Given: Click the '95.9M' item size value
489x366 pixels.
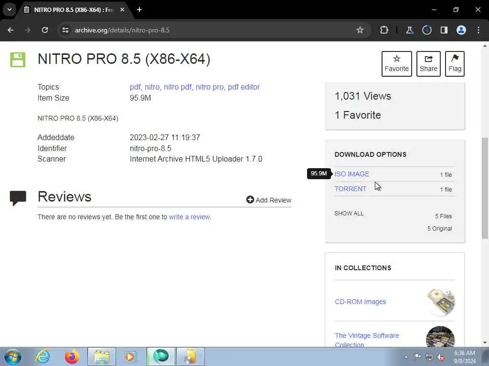Looking at the screenshot, I should (140, 98).
